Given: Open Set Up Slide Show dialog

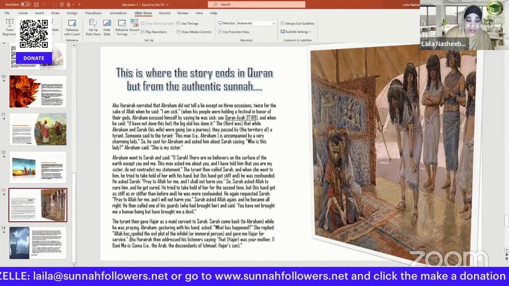Looking at the screenshot, I should (93, 27).
